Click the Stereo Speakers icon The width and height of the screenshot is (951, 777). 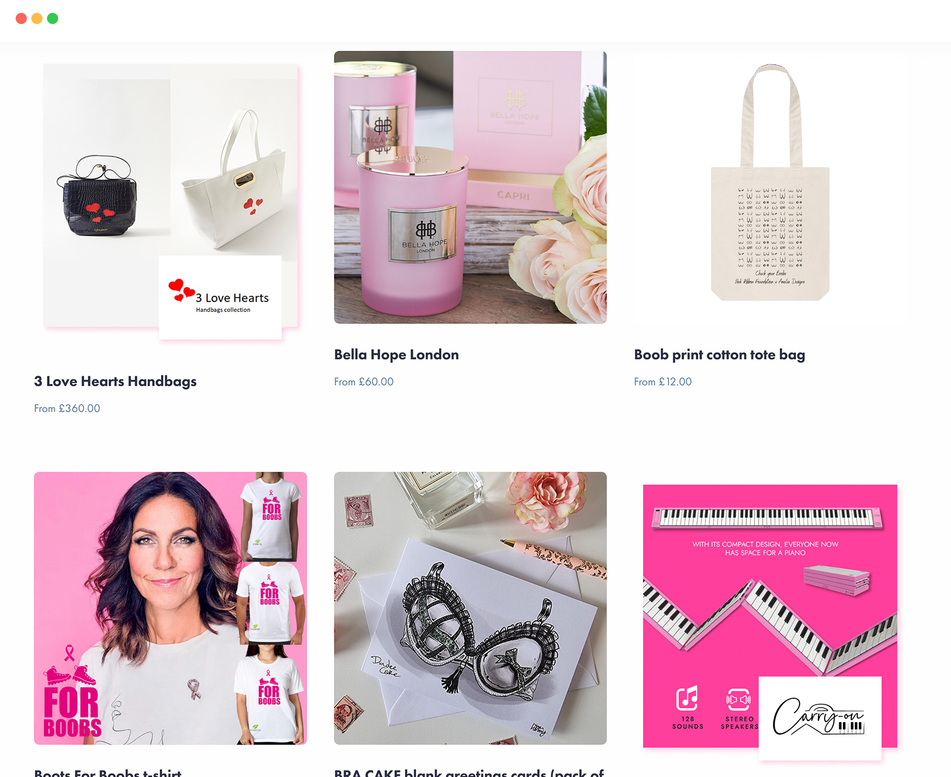[738, 700]
